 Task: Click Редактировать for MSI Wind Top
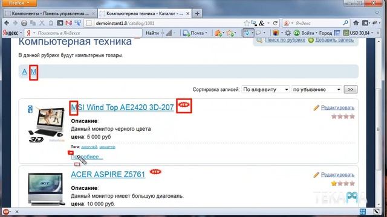pyautogui.click(x=337, y=107)
